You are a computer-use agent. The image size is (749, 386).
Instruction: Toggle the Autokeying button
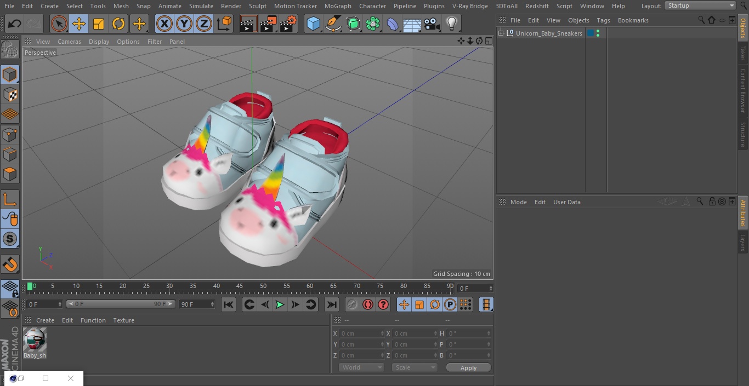click(368, 305)
